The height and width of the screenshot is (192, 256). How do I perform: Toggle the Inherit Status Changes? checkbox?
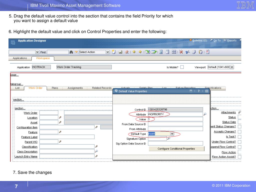point(239,126)
